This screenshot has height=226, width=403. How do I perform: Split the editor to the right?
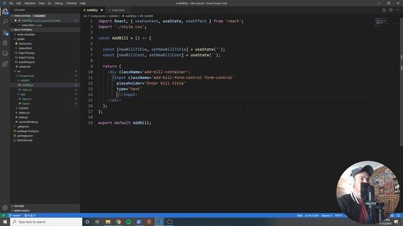(x=390, y=10)
